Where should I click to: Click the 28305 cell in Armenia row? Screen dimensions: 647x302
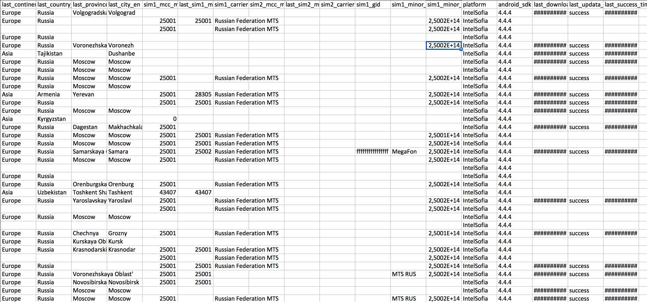196,94
